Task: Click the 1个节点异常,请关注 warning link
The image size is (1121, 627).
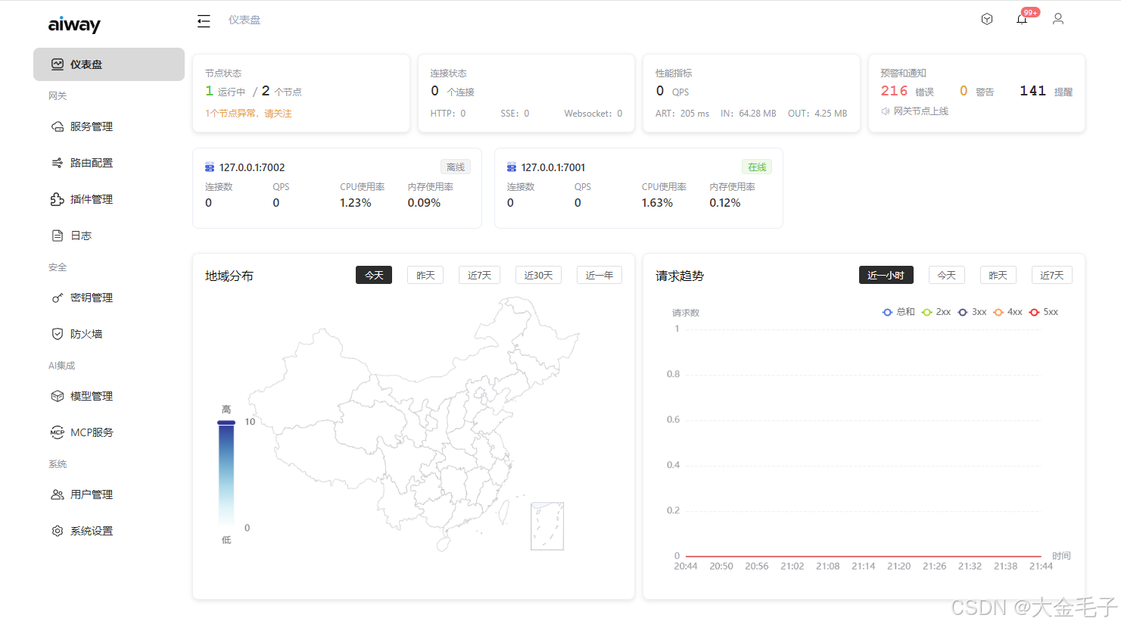Action: point(248,114)
